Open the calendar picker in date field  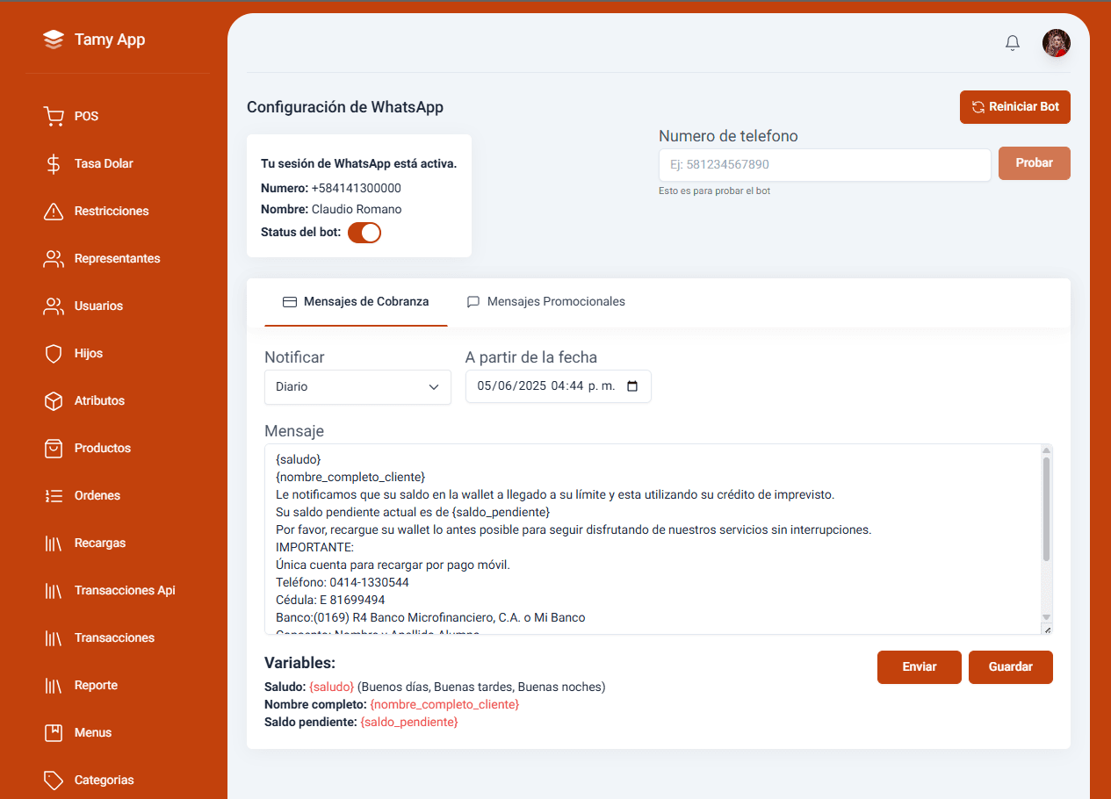click(632, 386)
